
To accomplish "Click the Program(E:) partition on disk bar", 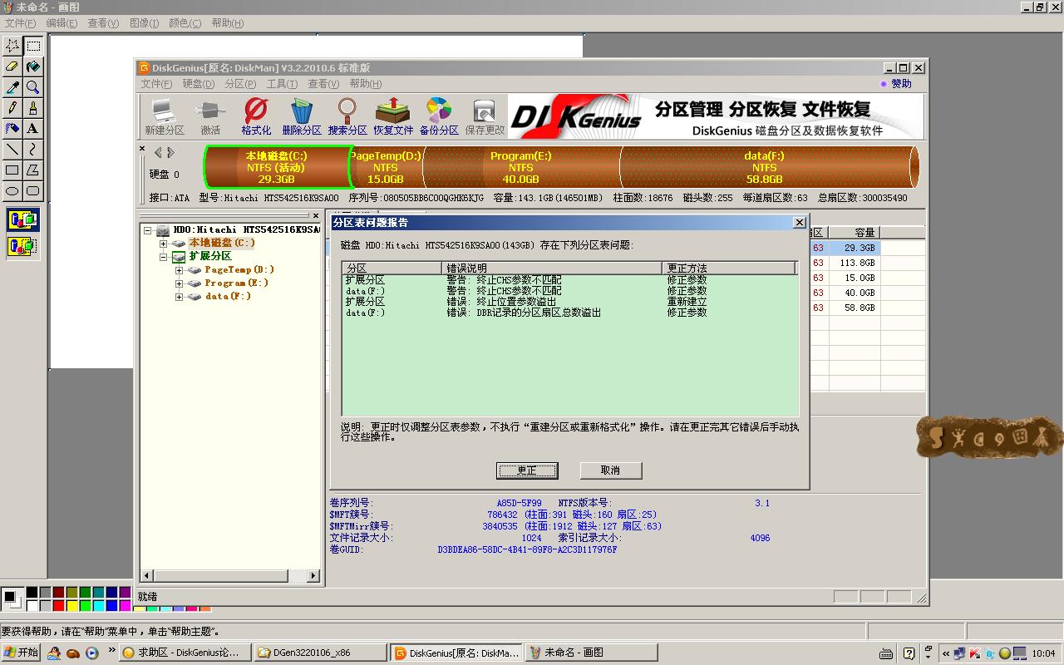I will 520,167.
